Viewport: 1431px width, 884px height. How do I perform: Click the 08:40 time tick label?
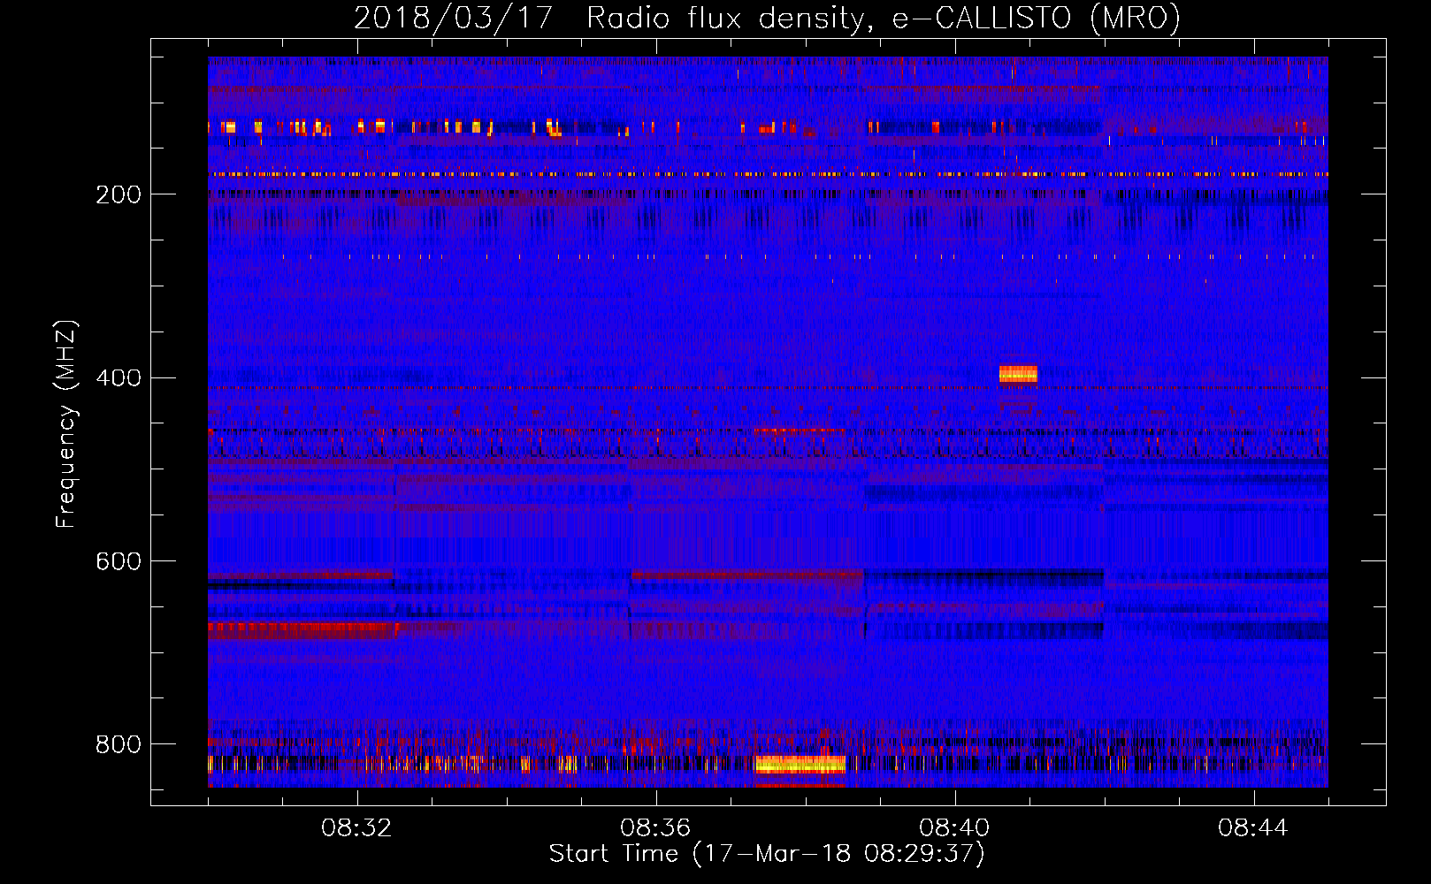pyautogui.click(x=954, y=828)
